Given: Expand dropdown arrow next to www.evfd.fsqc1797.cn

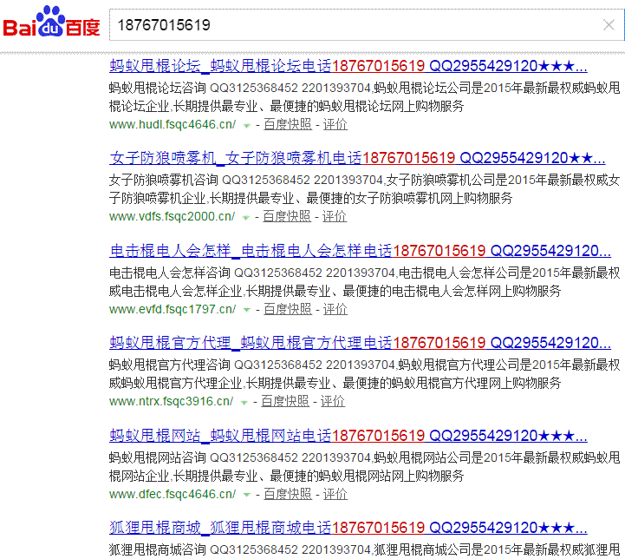Looking at the screenshot, I should [247, 311].
